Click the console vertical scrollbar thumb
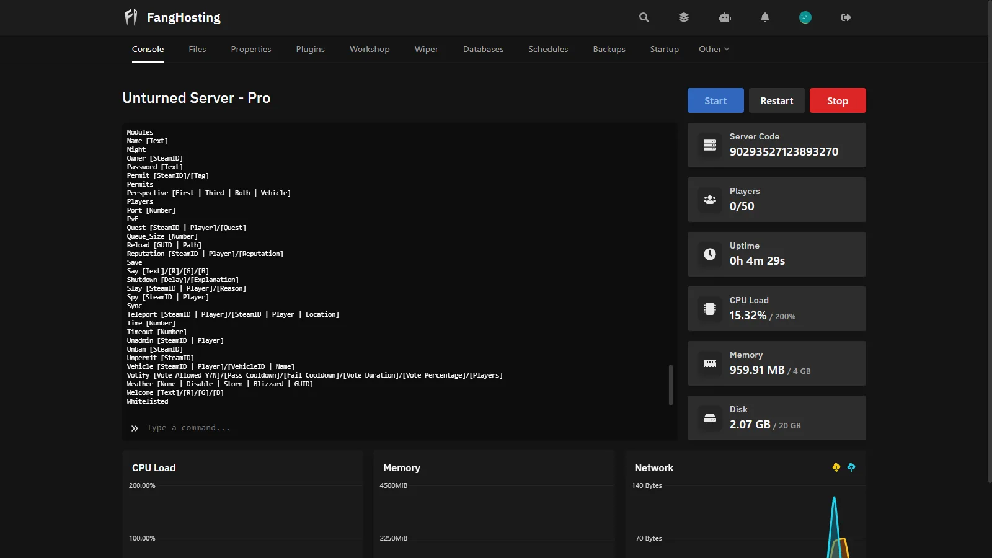Viewport: 992px width, 558px height. [x=671, y=384]
